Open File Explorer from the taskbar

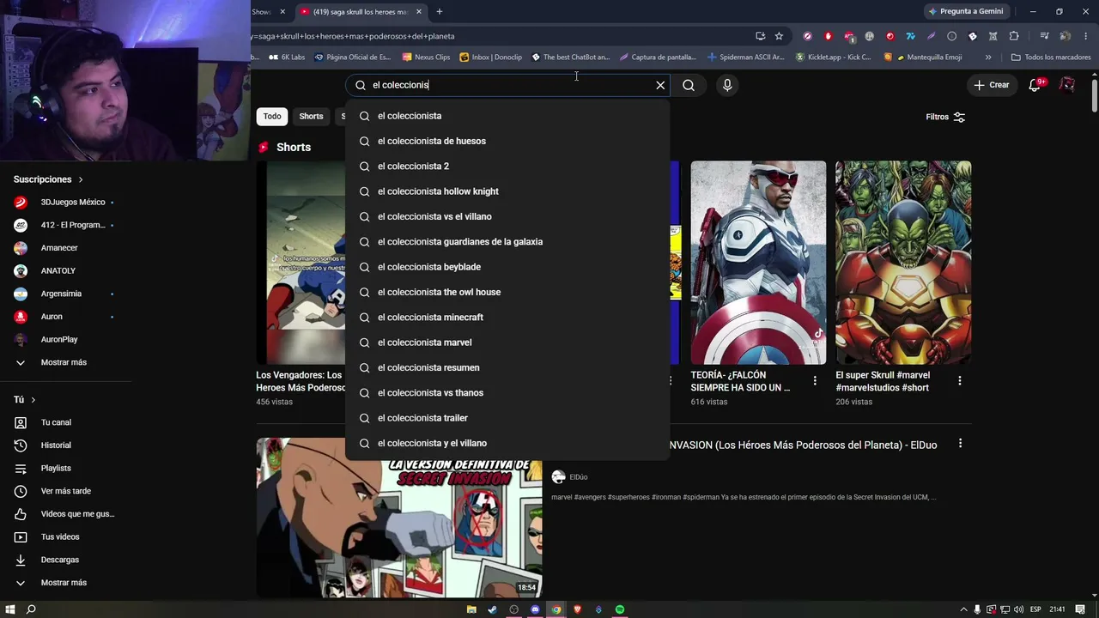(471, 609)
